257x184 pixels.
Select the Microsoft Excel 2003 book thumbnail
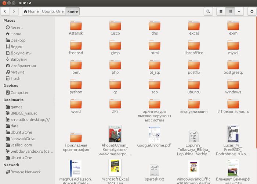115,167
